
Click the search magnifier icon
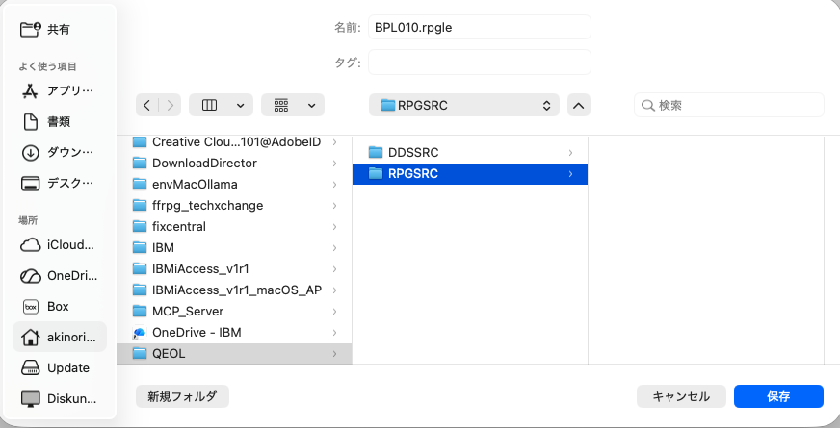(x=647, y=106)
